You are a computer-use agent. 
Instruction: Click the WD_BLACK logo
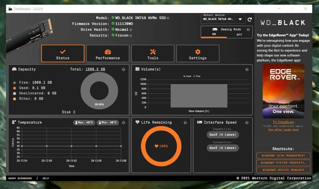tap(283, 23)
